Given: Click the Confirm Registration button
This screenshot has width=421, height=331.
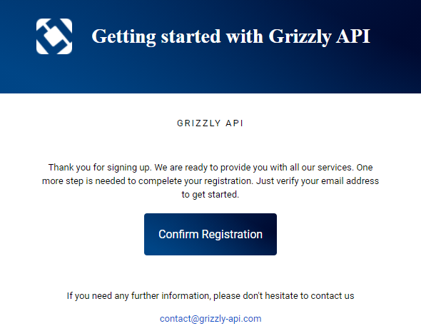Looking at the screenshot, I should [x=210, y=234].
